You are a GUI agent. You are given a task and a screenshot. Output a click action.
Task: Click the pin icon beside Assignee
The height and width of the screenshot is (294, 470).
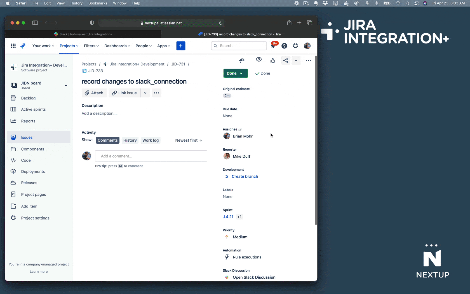pyautogui.click(x=240, y=129)
